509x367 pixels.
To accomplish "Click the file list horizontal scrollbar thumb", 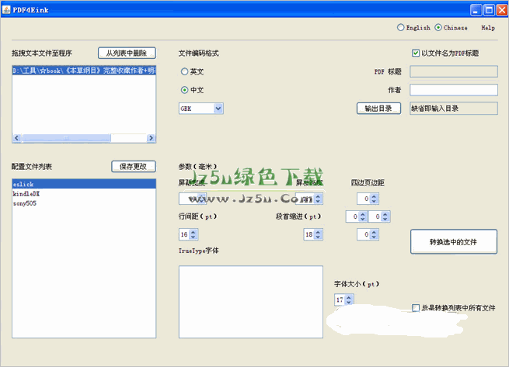I will pyautogui.click(x=66, y=138).
